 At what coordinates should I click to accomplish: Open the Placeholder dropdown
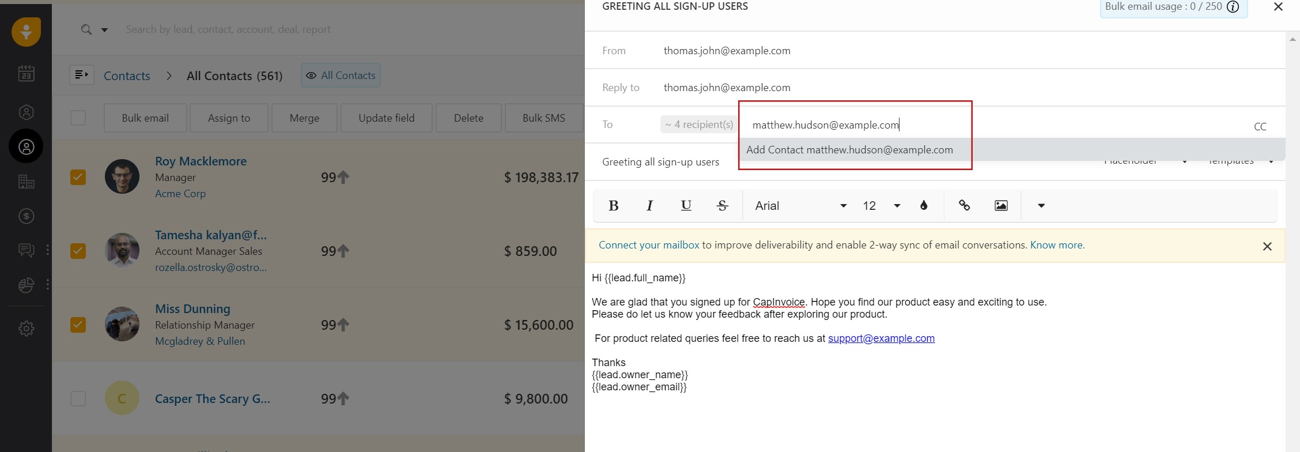[x=1146, y=161]
